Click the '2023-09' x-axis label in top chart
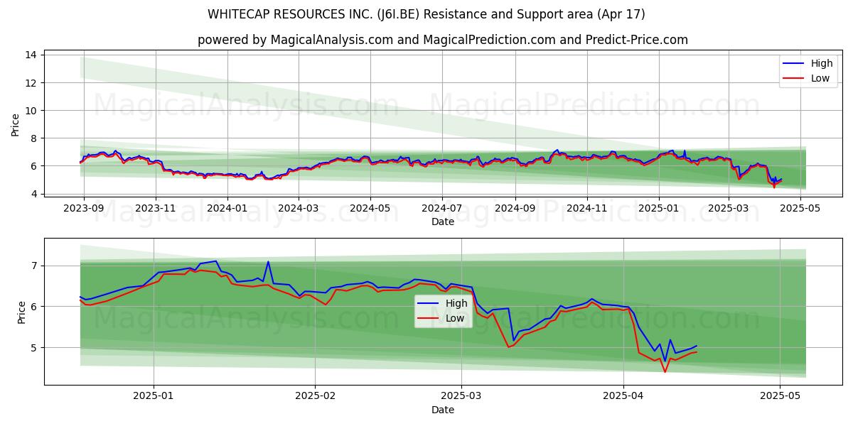Viewport: 853px width, 426px height. (84, 208)
